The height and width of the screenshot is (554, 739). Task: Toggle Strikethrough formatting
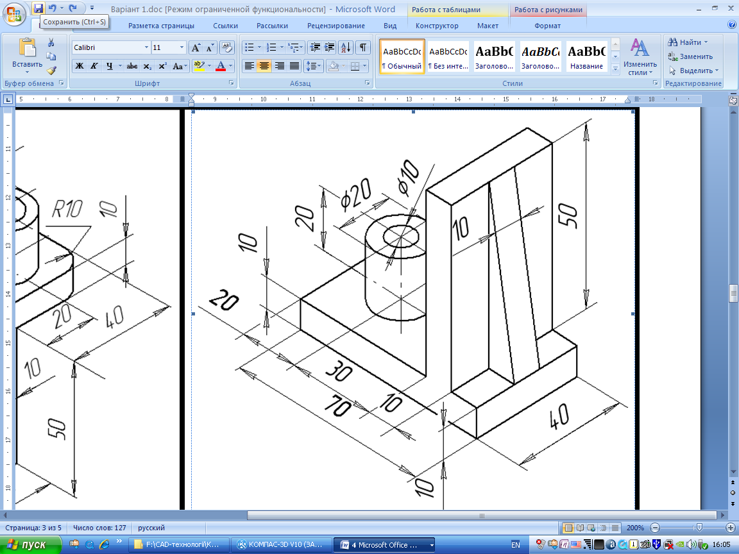tap(132, 66)
